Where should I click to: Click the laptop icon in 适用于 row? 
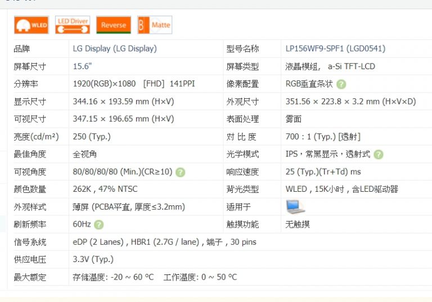point(295,207)
